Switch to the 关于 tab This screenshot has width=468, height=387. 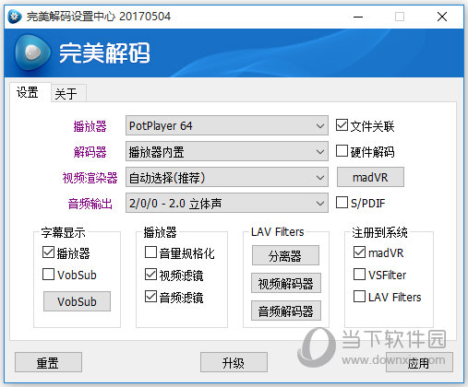(68, 94)
